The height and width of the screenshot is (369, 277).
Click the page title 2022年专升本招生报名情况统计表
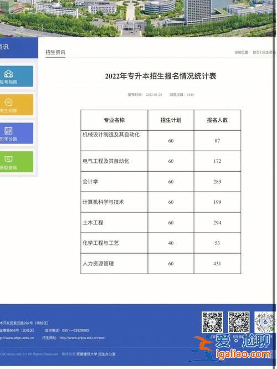161,76
